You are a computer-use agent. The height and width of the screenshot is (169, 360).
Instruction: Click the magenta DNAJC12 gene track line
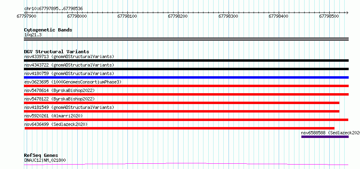pos(186,164)
